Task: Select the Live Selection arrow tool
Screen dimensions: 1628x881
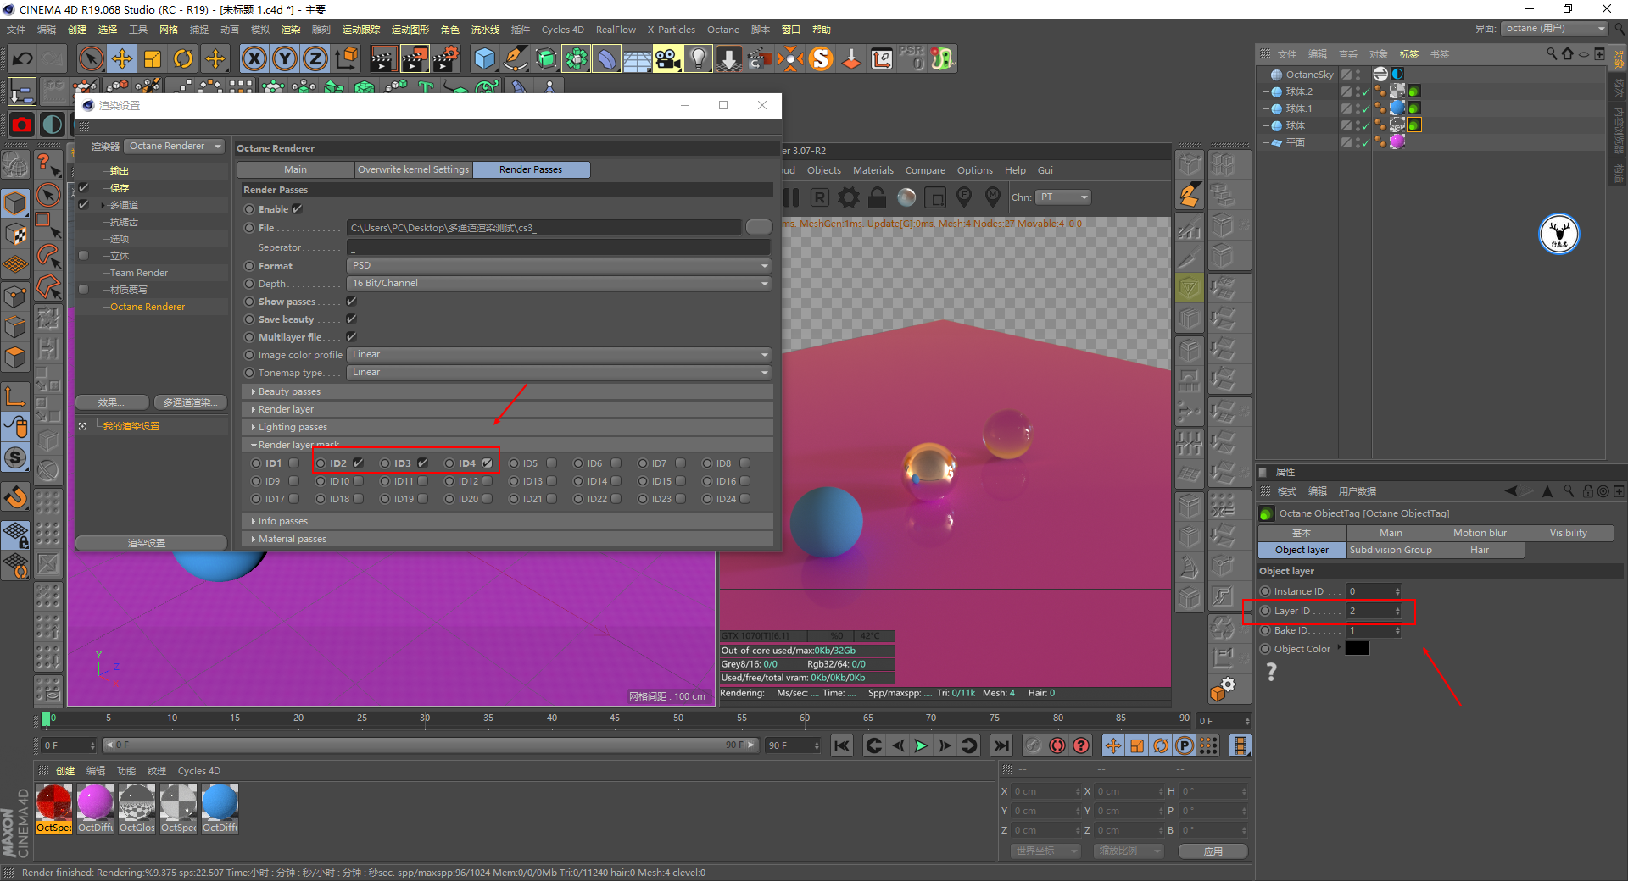Action: tap(91, 58)
